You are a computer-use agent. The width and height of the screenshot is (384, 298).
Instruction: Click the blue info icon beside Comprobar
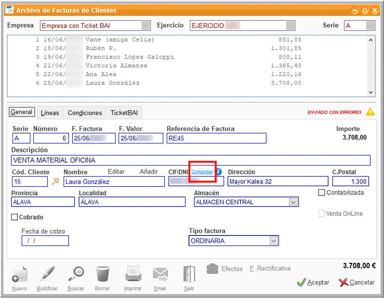218,171
